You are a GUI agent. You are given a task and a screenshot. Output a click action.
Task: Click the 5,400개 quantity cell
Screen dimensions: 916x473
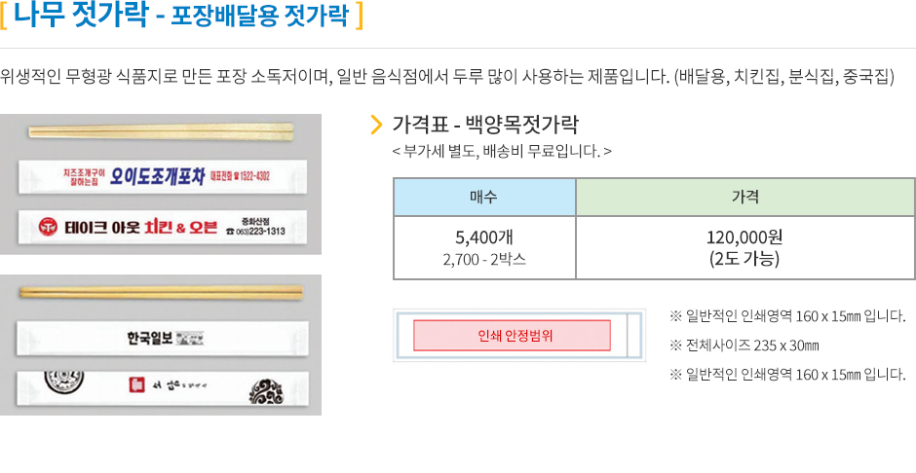(x=484, y=248)
